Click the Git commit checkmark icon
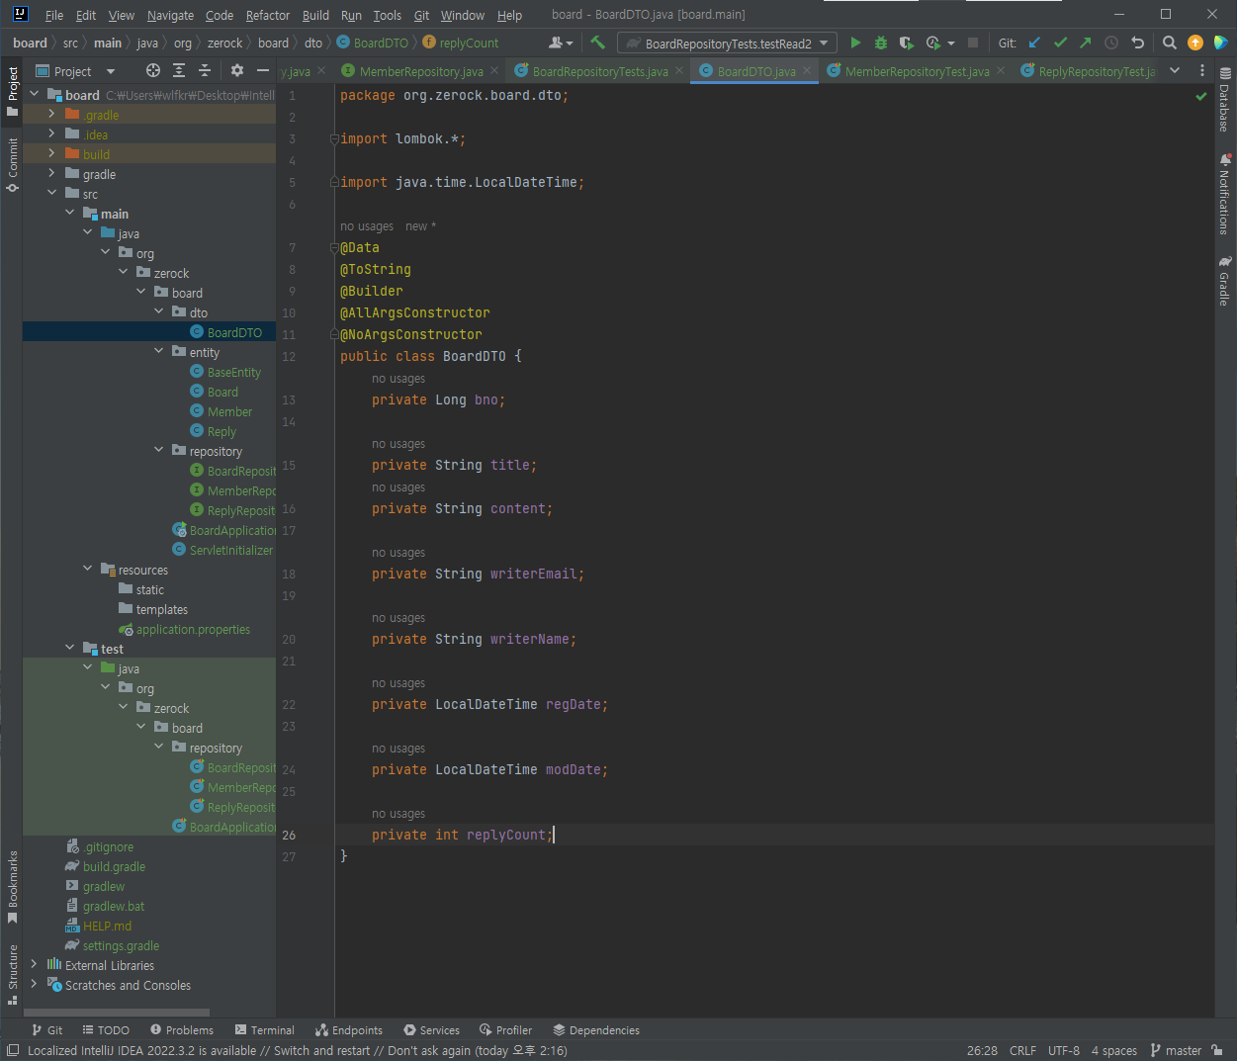 1060,43
